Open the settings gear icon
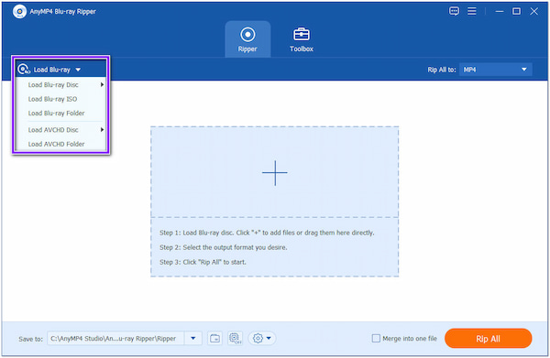Viewport: 550px width, 358px height. click(x=262, y=339)
